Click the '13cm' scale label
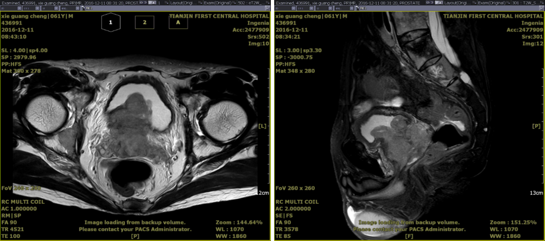The image size is (545, 241). pos(537,193)
